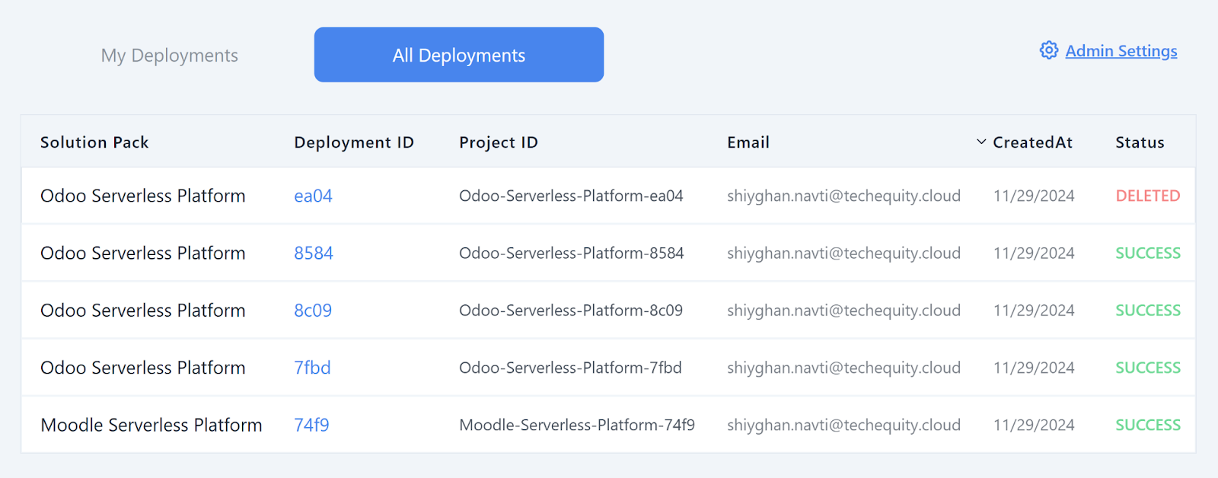Screen dimensions: 1218x478
Task: Select the All Deployments tab
Action: pyautogui.click(x=459, y=55)
